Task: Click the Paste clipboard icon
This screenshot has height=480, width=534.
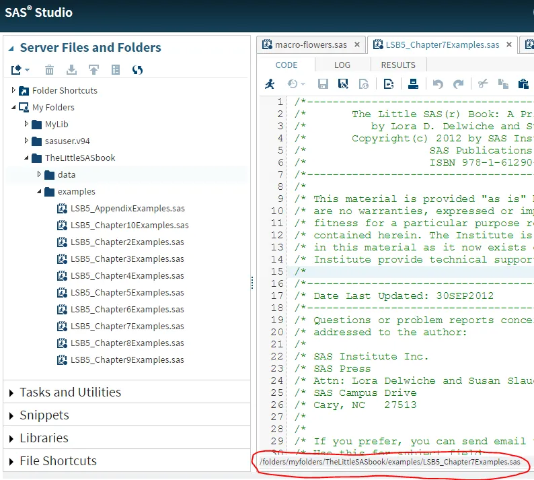Action: point(523,84)
